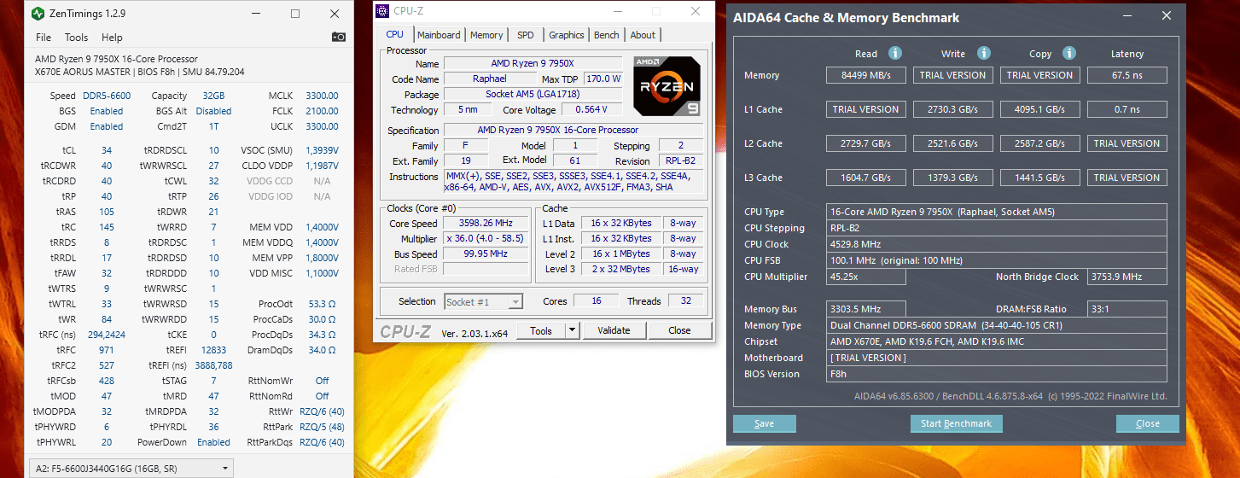Screen dimensions: 1240x478
Task: Switch to the About tab in CPU-Z
Action: click(x=643, y=35)
